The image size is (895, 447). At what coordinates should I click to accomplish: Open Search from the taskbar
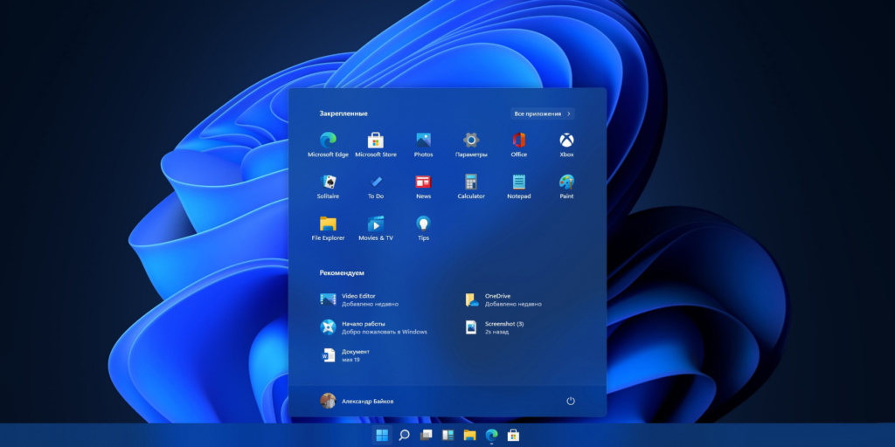click(404, 435)
